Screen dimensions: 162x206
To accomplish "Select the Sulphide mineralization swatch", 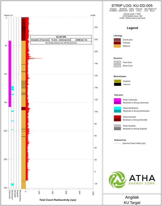I will (117, 81).
